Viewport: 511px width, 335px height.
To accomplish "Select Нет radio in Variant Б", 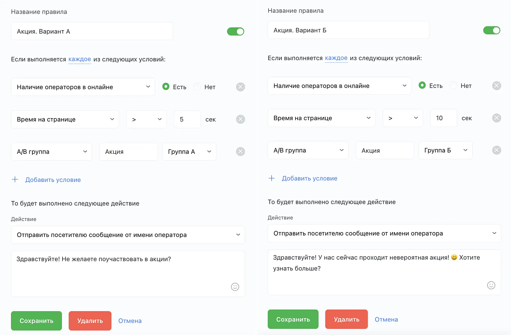I will [x=453, y=85].
